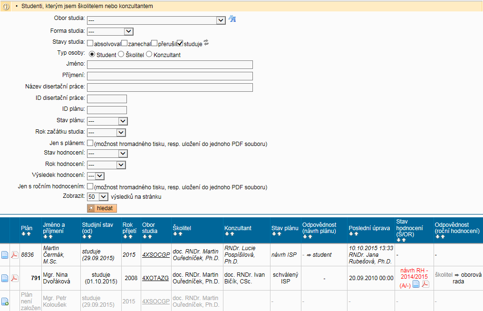Open the Forma studia dropdown
Viewport: 483px width, 311px height.
click(x=110, y=31)
